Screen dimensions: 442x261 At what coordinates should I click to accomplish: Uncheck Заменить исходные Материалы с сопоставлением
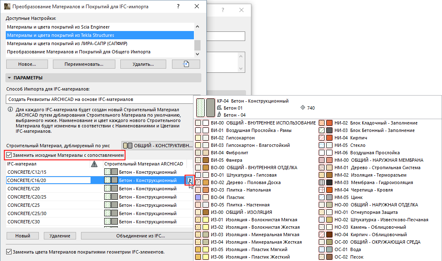[x=9, y=154]
